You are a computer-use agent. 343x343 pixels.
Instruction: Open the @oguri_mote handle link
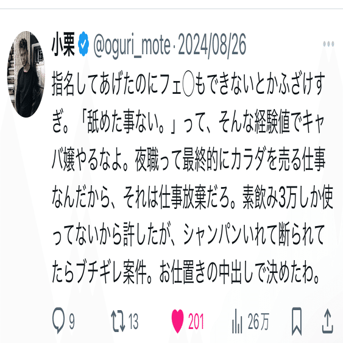coord(132,46)
